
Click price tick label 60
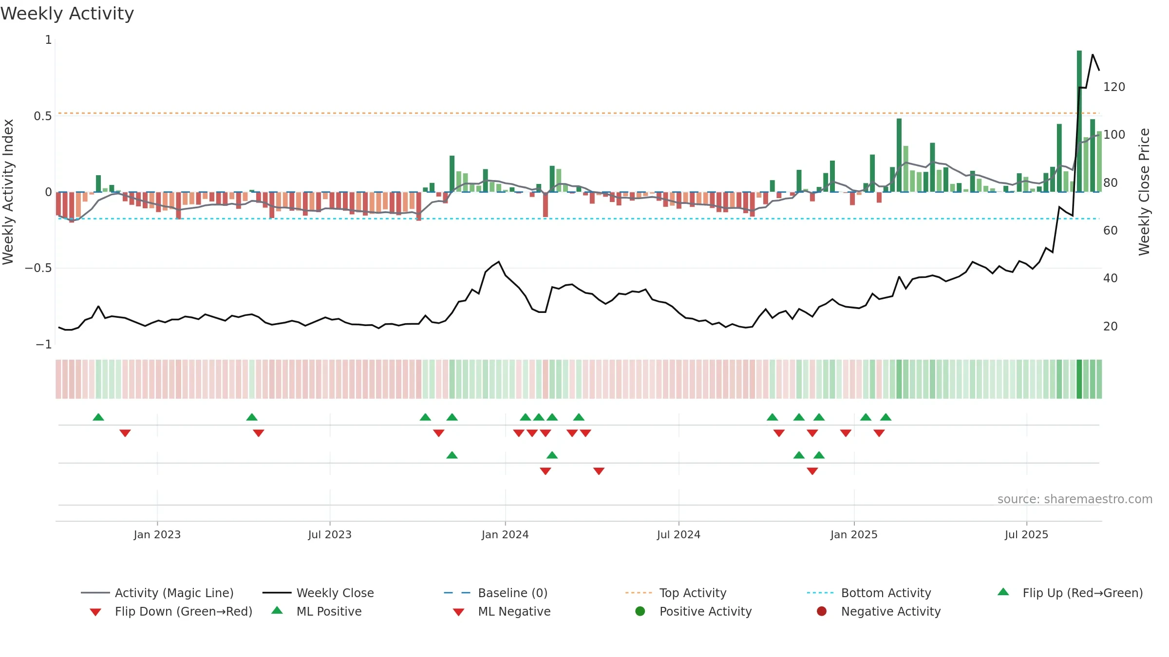(1111, 231)
